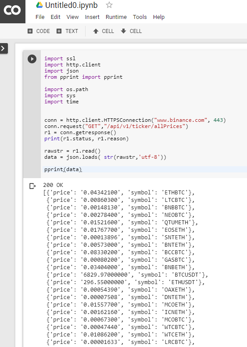Click the MCOBTC output row
The height and width of the screenshot is (347, 247).
point(121,320)
